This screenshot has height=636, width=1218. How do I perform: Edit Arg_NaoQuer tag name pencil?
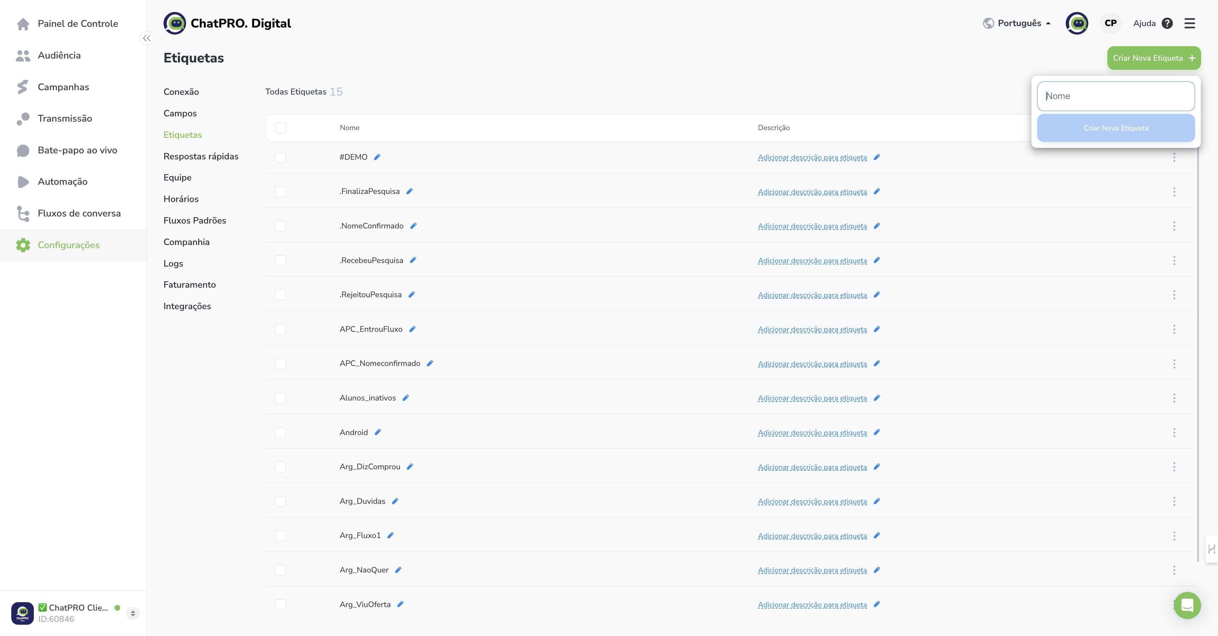[x=398, y=570]
